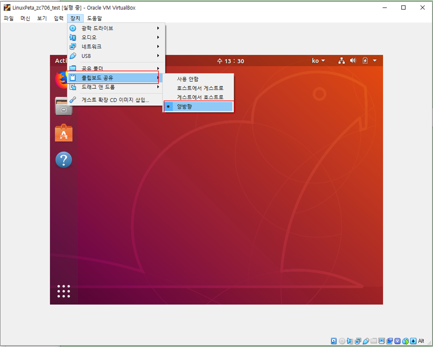The image size is (433, 347).
Task: Open Ubuntu Activities overview
Action: tap(61, 61)
